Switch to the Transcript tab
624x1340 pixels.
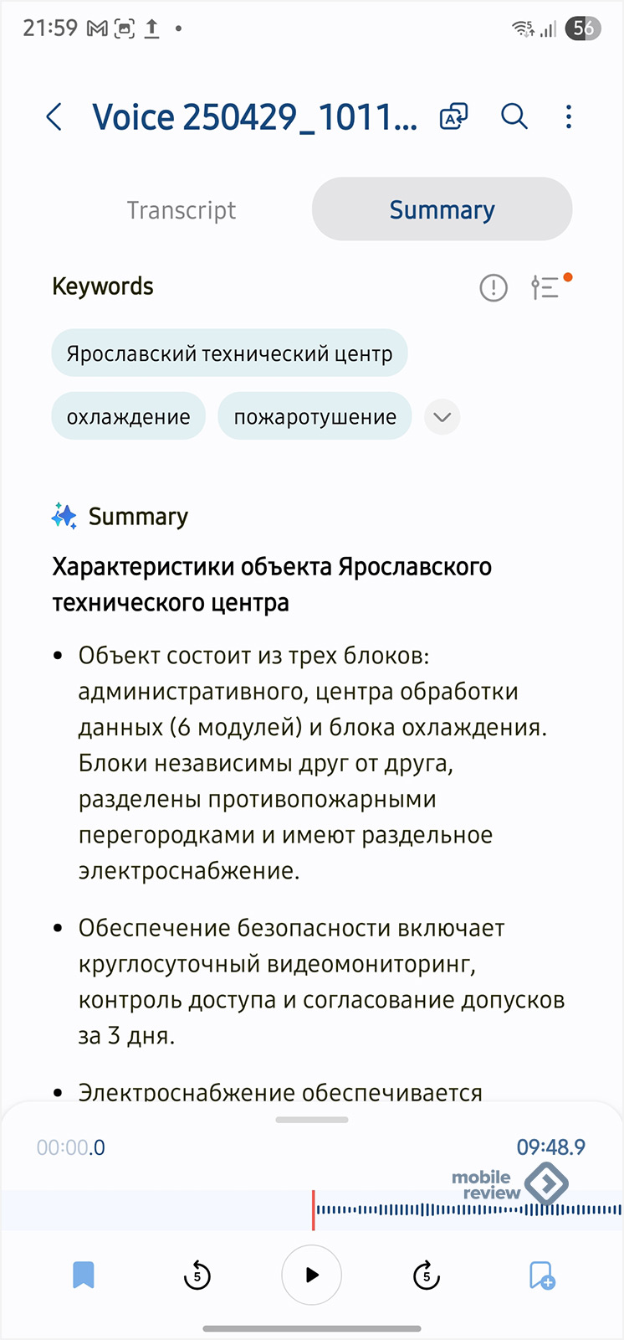182,209
